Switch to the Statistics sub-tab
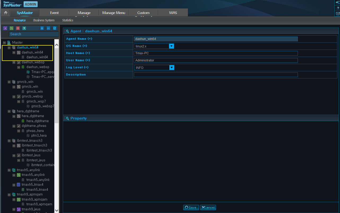The width and height of the screenshot is (340, 213). [68, 20]
